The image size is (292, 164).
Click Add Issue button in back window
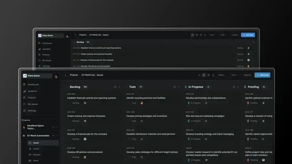(248, 35)
